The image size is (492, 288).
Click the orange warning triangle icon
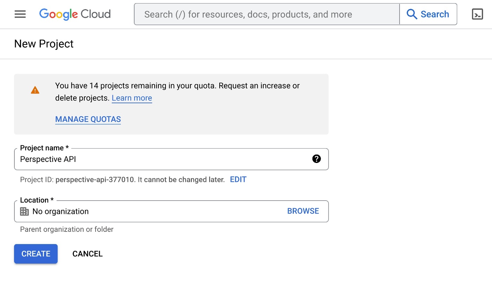click(35, 90)
